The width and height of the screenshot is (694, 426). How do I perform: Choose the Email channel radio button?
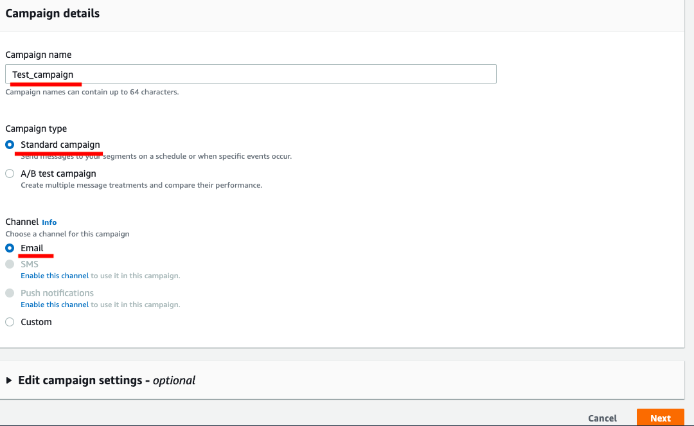[x=10, y=248]
